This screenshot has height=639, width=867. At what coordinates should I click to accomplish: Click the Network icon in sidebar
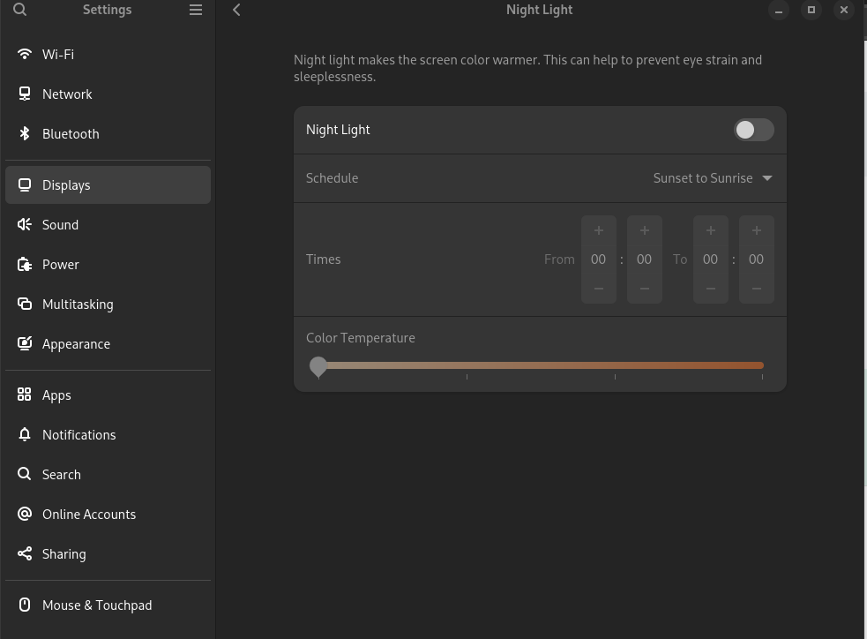(25, 94)
